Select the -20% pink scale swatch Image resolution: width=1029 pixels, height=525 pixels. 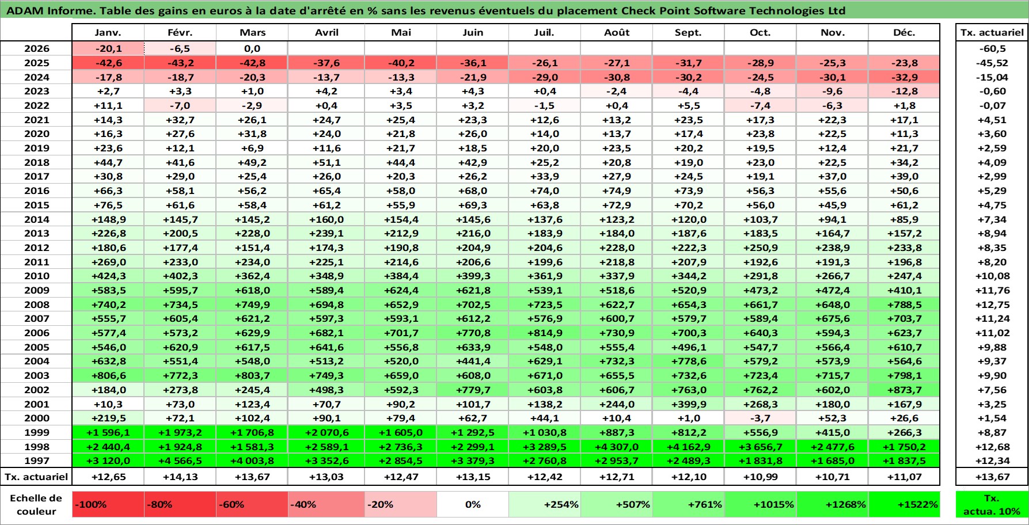401,504
